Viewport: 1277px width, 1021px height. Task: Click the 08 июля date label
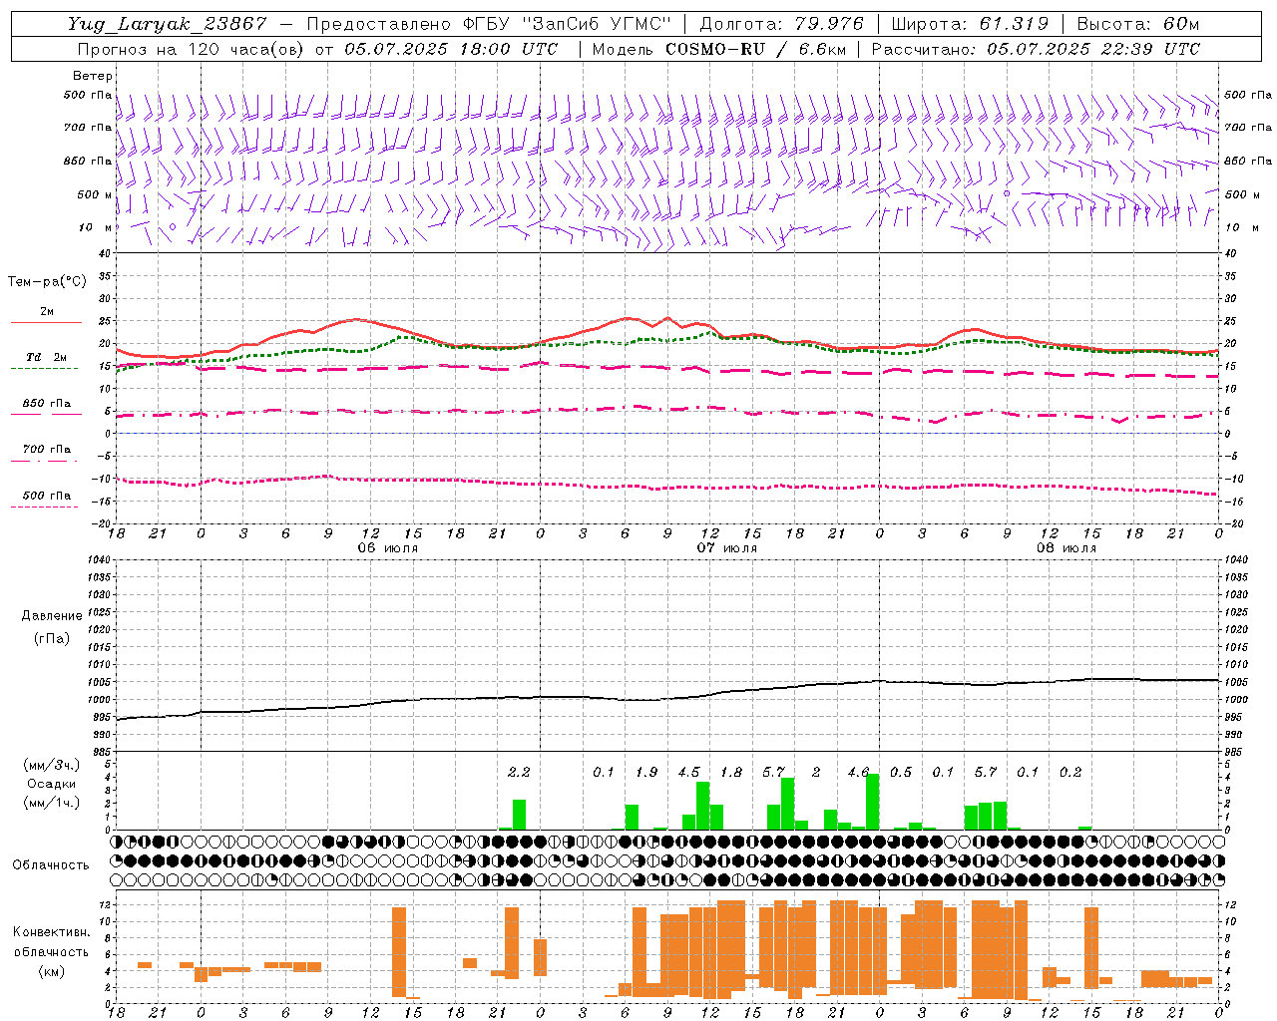[x=1065, y=548]
